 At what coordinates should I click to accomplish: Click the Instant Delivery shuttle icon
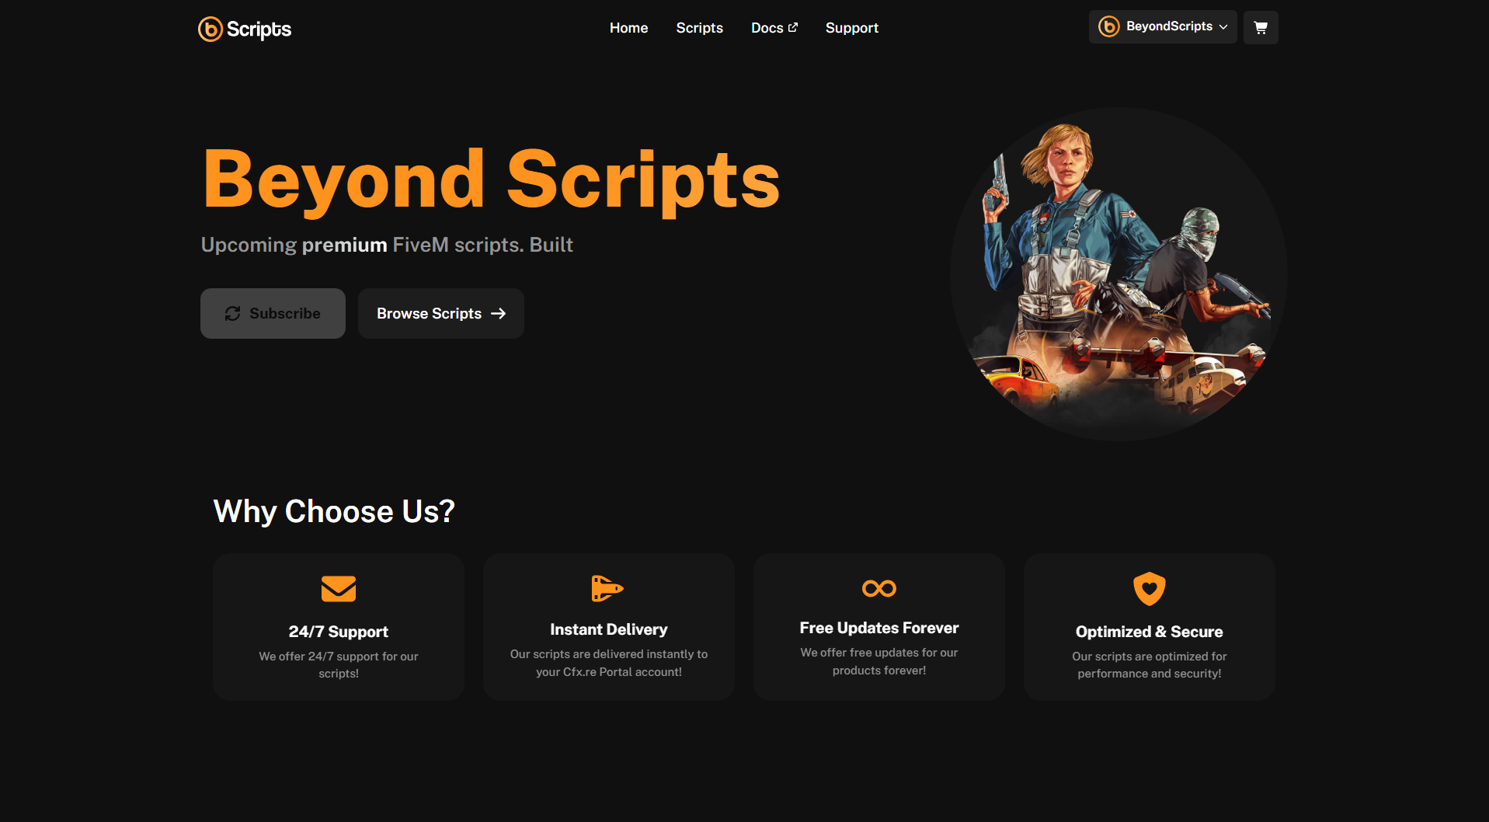pos(607,588)
